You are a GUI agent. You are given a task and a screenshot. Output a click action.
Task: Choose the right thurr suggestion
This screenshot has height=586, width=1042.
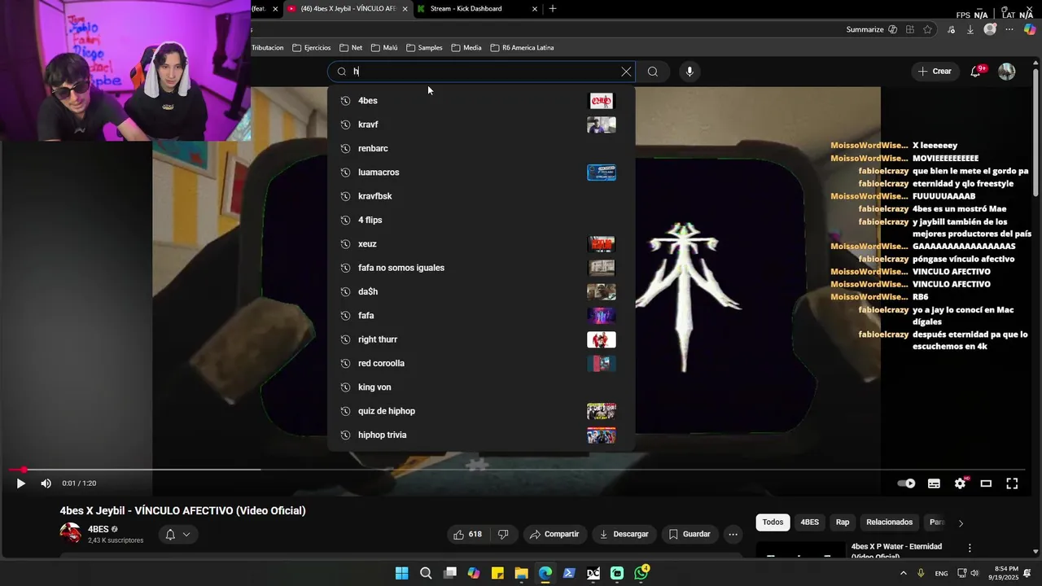481,339
